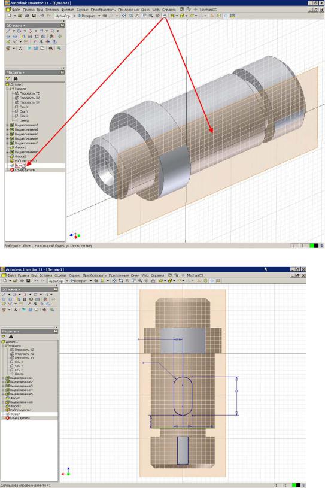The image size is (325, 488).
Task: Click Выбор button in upper window toolbar
Action: point(64,16)
